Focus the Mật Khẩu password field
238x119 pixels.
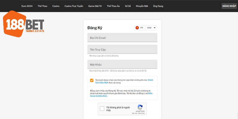[122, 65]
